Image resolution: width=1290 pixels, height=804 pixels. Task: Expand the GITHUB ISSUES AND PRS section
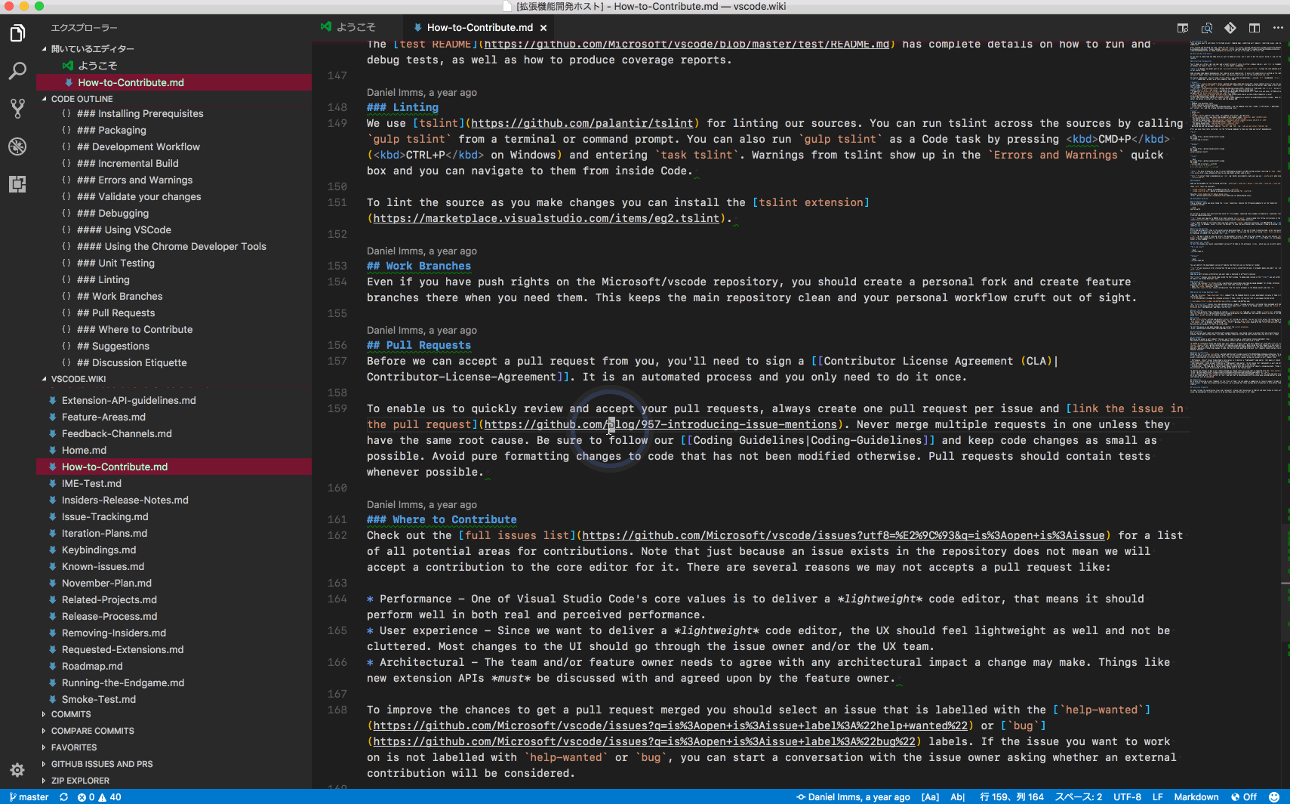[44, 764]
